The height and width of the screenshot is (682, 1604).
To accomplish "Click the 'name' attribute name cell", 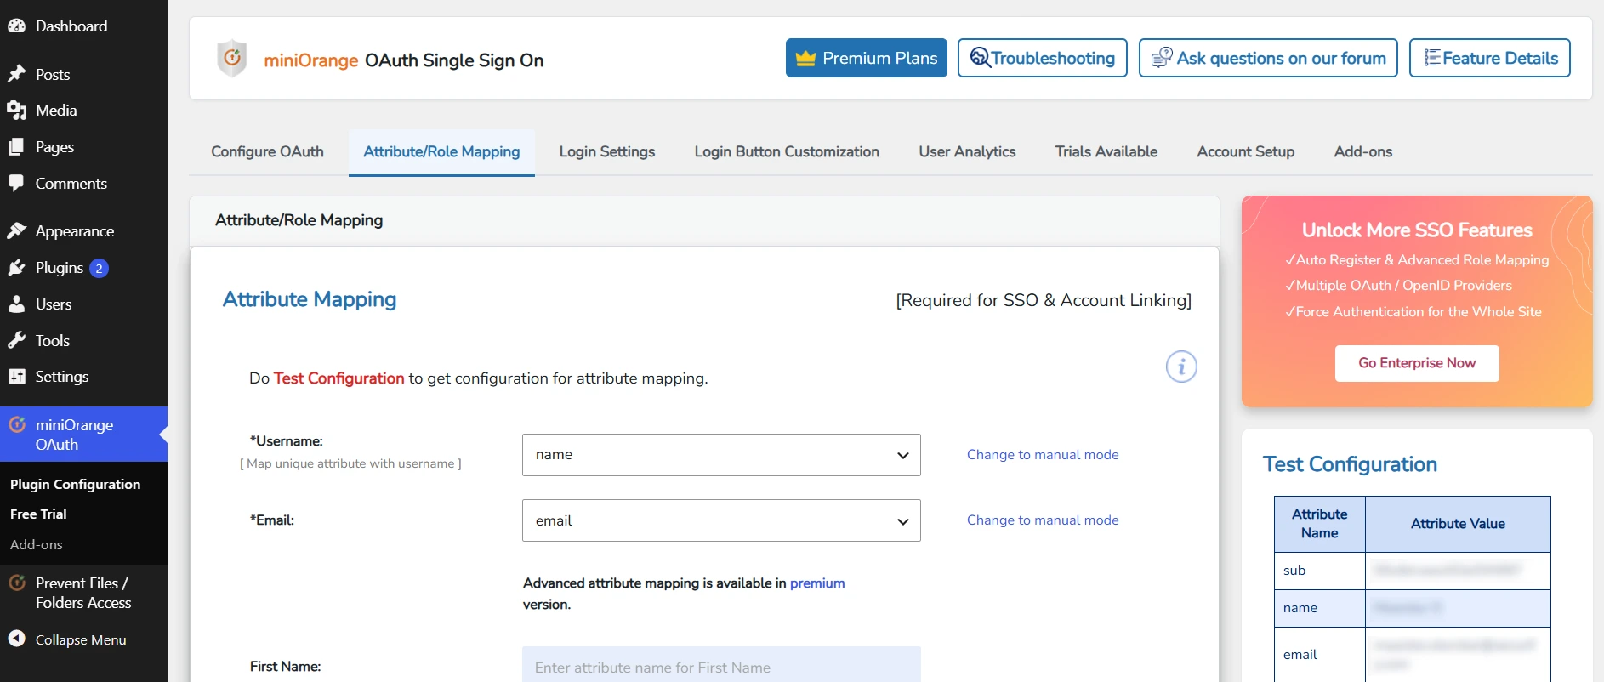I will [1320, 608].
